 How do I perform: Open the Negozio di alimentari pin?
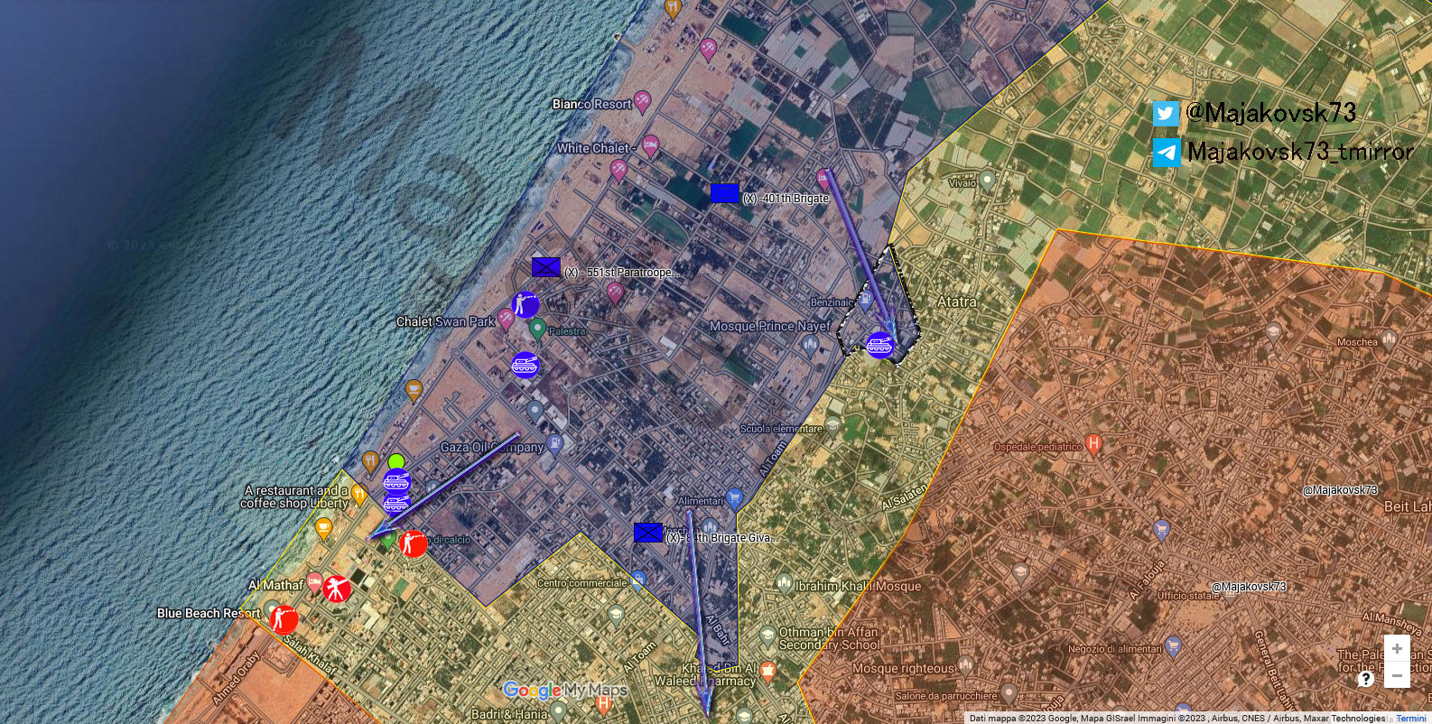point(1173,645)
